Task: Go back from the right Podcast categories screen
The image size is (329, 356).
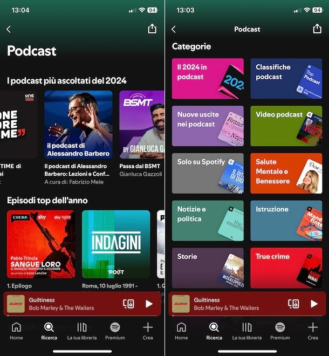Action: click(174, 29)
